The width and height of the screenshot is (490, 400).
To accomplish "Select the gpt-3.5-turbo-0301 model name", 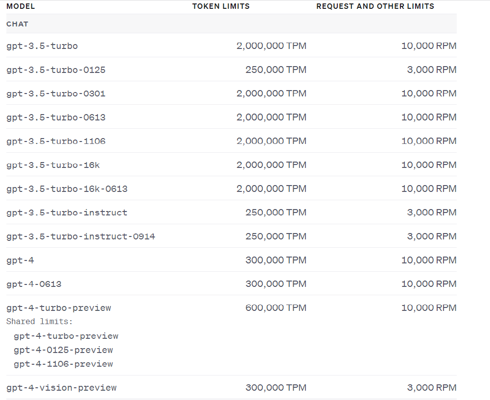I will pyautogui.click(x=56, y=94).
